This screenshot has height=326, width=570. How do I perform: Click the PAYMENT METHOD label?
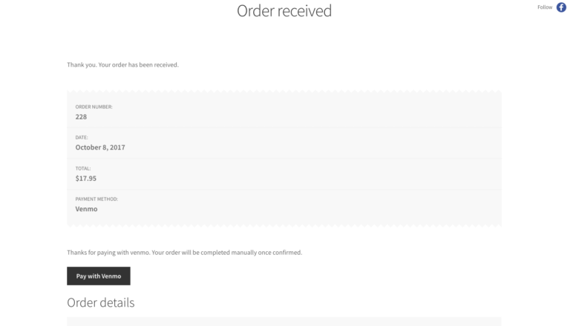96,199
